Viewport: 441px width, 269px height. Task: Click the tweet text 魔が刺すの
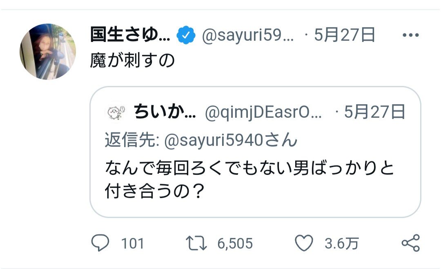132,61
